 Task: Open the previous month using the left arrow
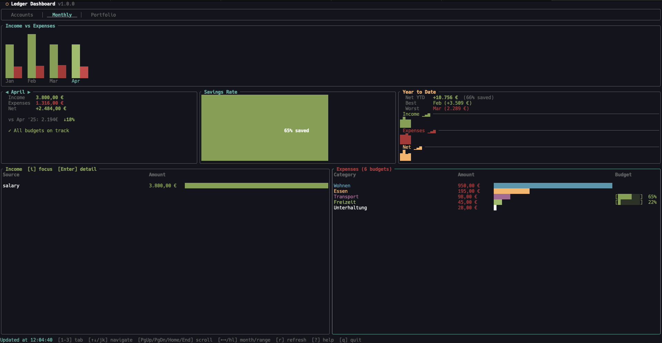8,92
